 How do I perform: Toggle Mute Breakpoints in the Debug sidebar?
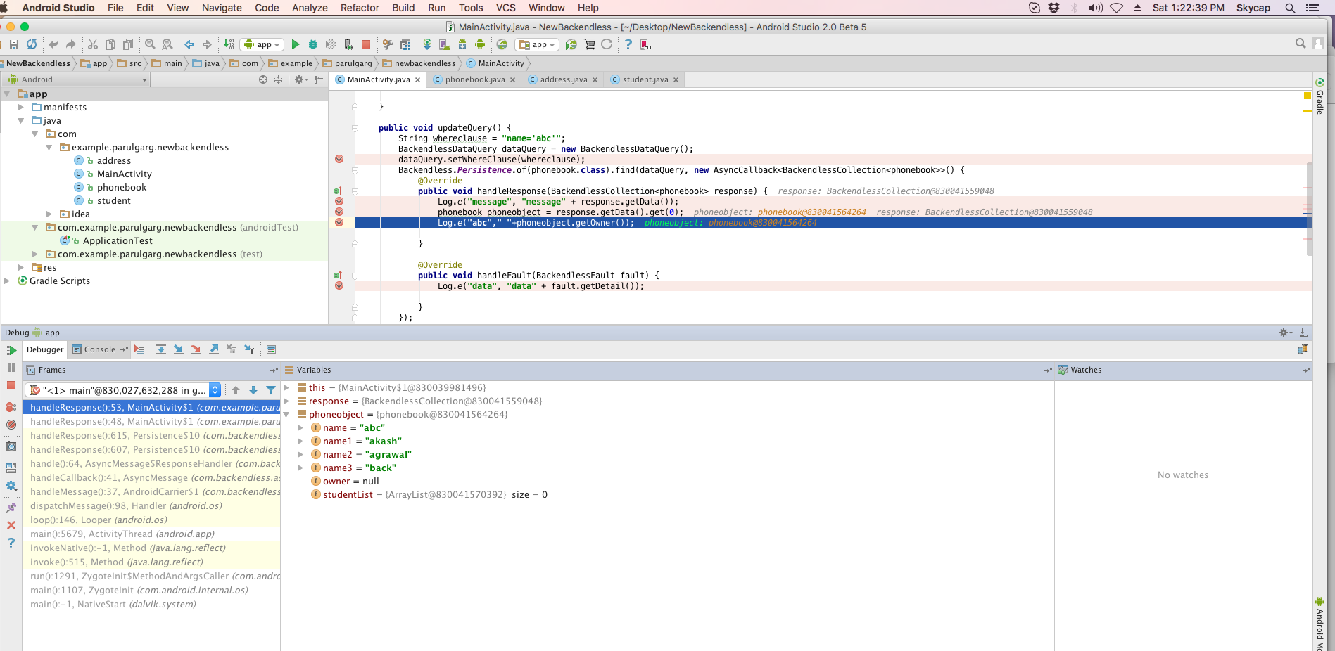pyautogui.click(x=11, y=425)
